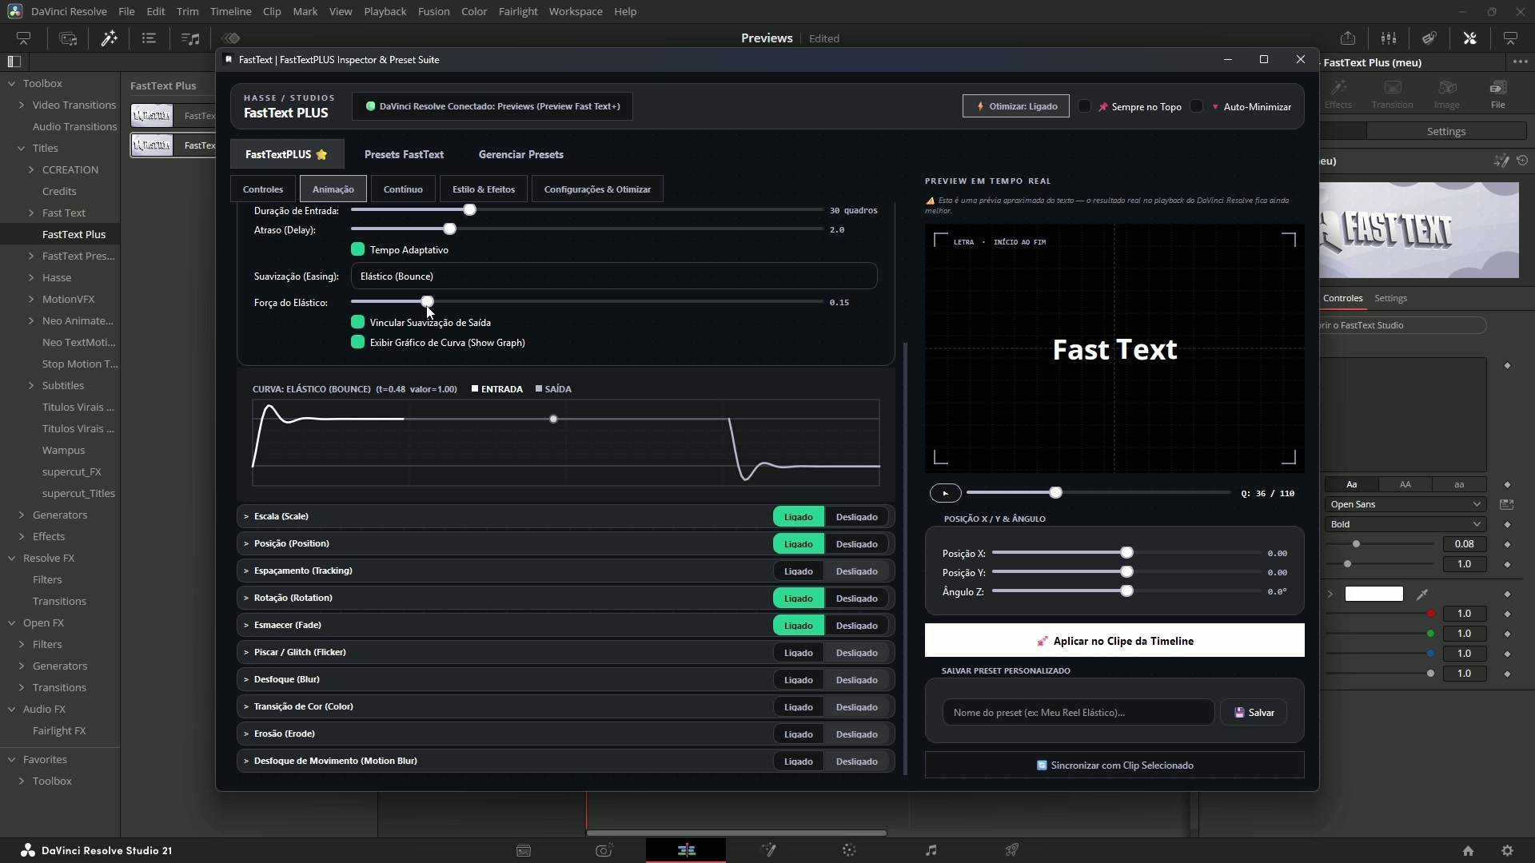Switch to the Edit page icon
Image resolution: width=1535 pixels, height=863 pixels.
point(686,850)
